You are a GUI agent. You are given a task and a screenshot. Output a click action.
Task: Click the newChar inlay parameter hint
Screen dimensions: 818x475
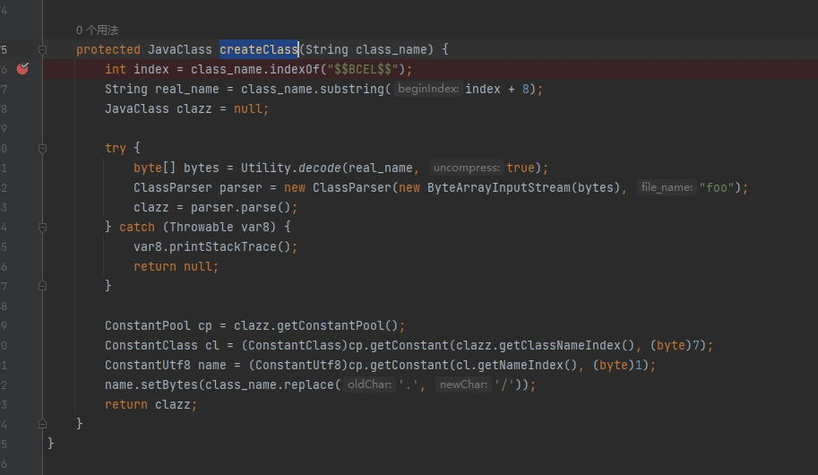click(463, 384)
